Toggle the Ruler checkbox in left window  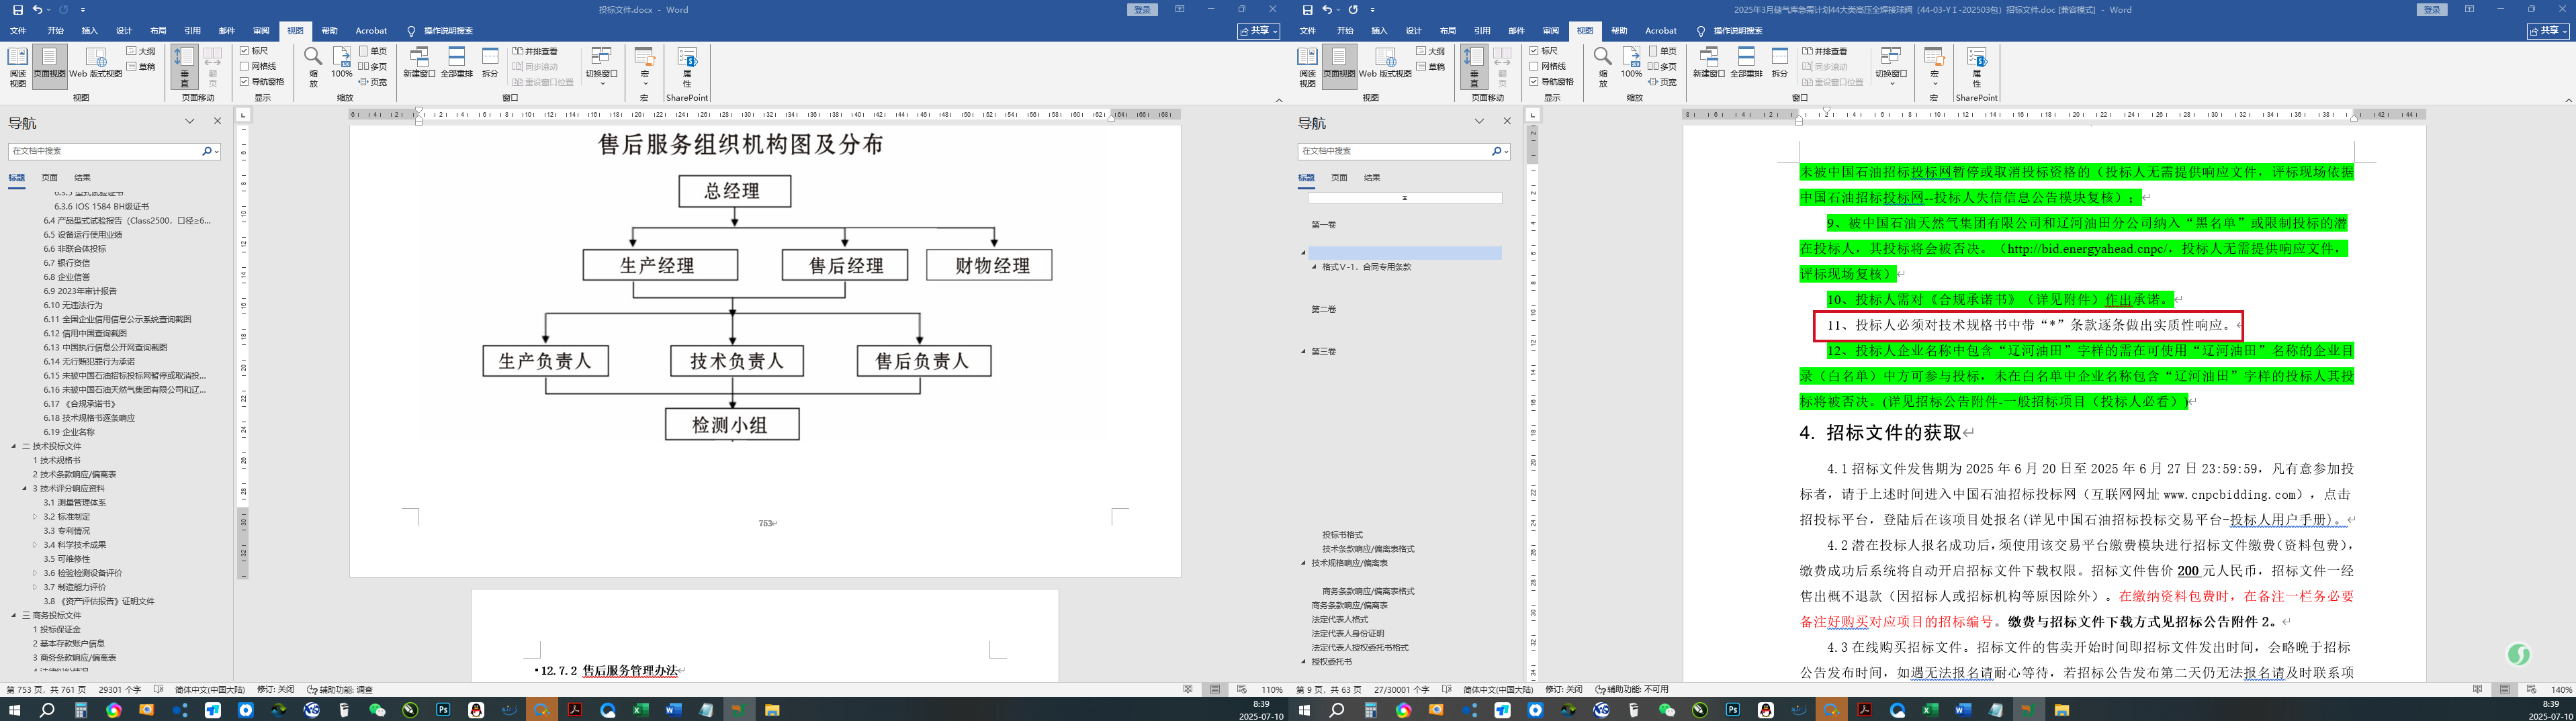point(245,51)
